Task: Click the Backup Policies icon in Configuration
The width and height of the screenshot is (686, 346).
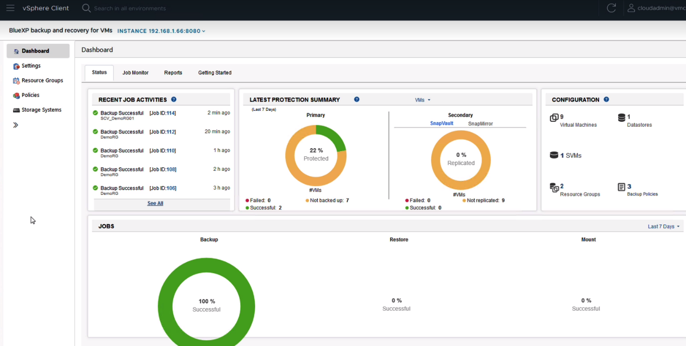Action: tap(622, 187)
